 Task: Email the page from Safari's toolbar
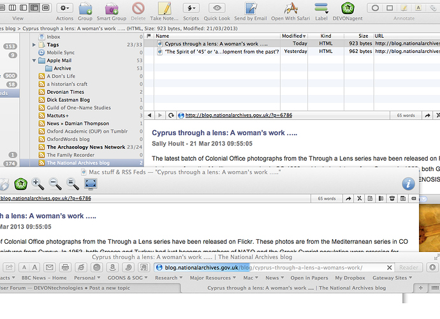(x=49, y=267)
